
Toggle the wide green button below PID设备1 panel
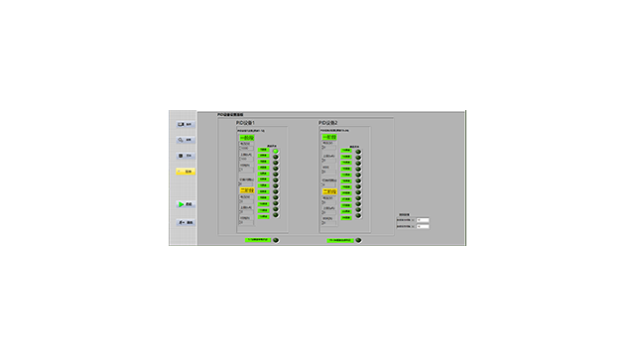(258, 240)
